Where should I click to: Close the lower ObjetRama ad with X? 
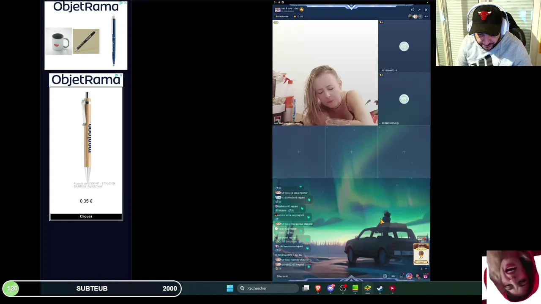pyautogui.click(x=121, y=76)
